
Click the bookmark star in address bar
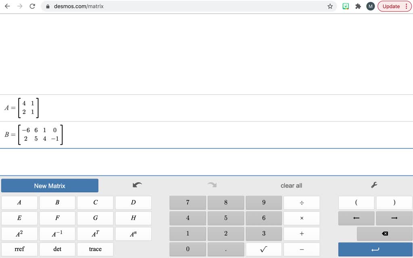point(330,6)
